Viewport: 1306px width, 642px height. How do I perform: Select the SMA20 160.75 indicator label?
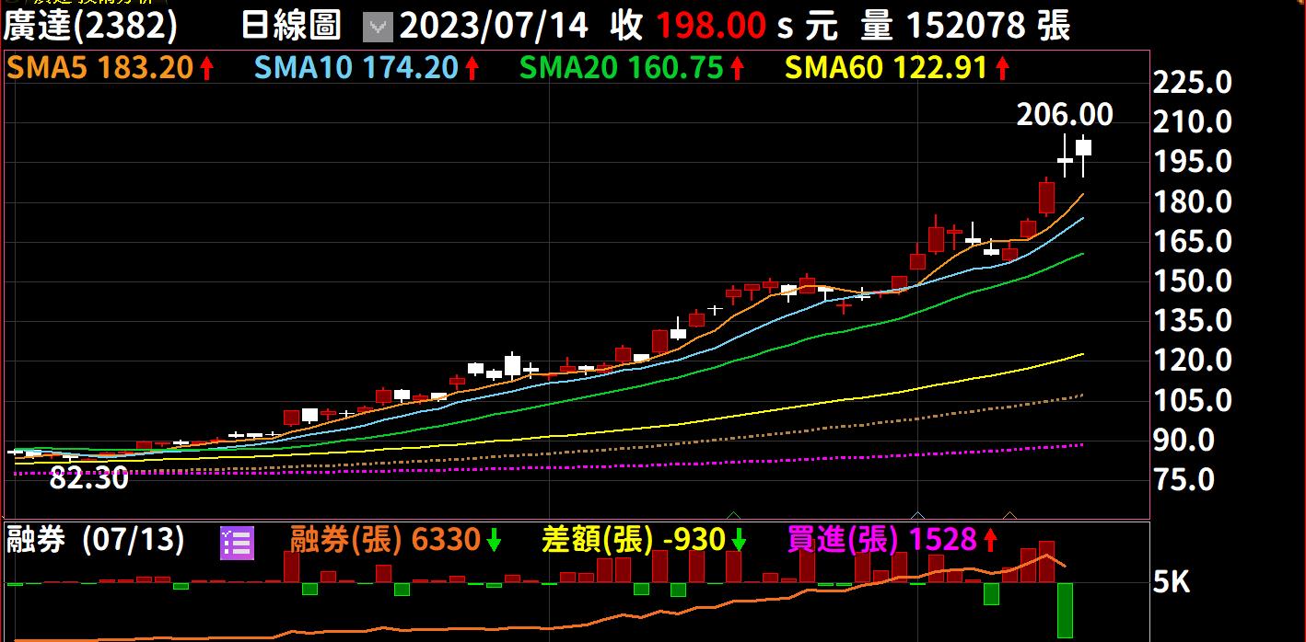[621, 67]
